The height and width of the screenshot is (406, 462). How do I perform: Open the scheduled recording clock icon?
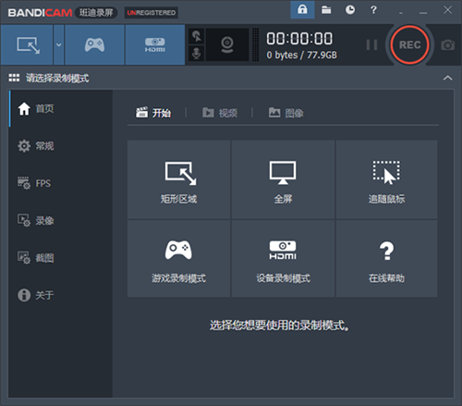click(x=350, y=10)
